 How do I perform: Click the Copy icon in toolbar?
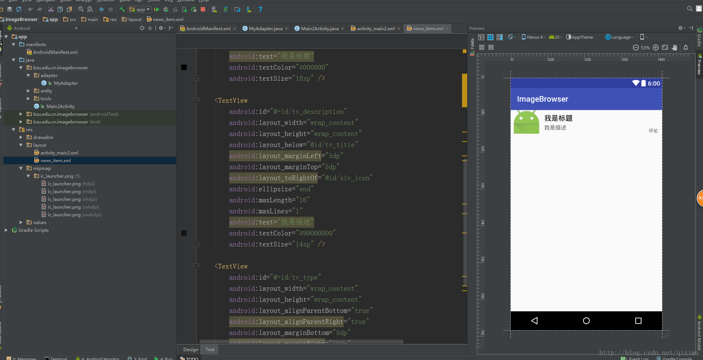coord(60,9)
